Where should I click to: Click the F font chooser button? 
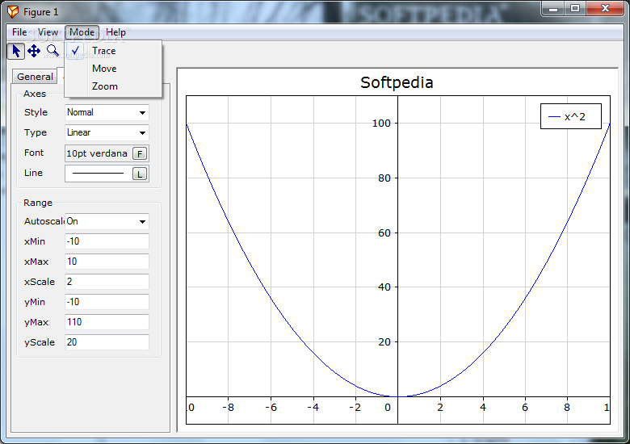(140, 153)
